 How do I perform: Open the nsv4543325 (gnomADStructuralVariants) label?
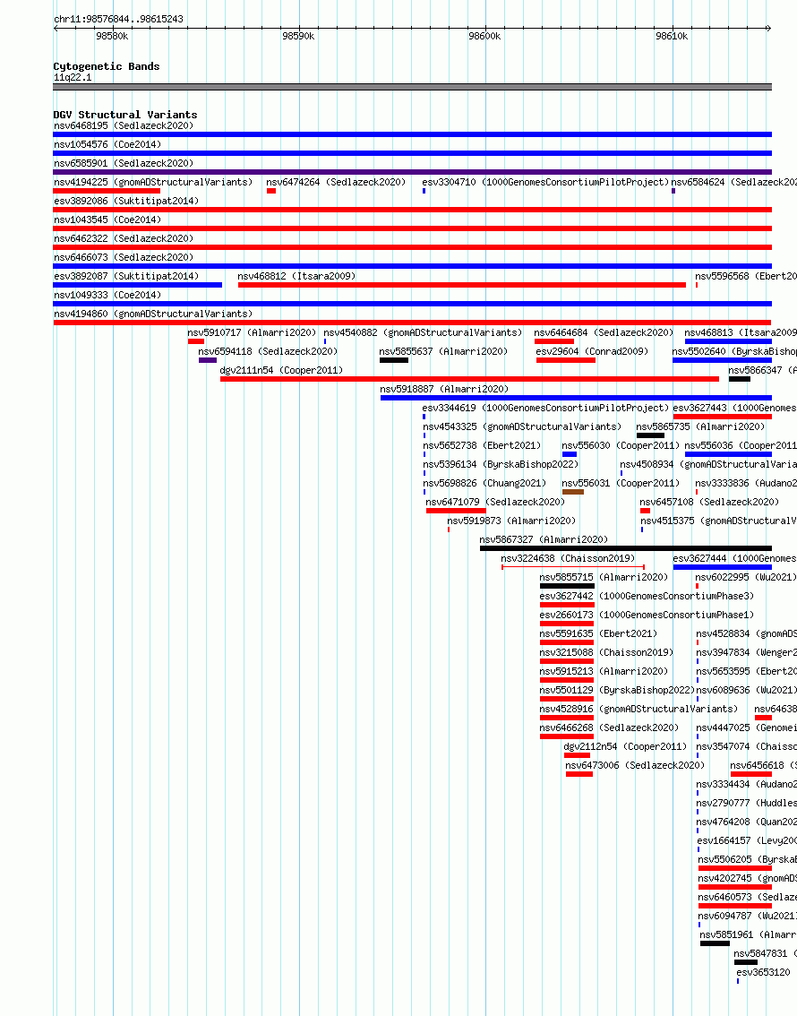522,426
